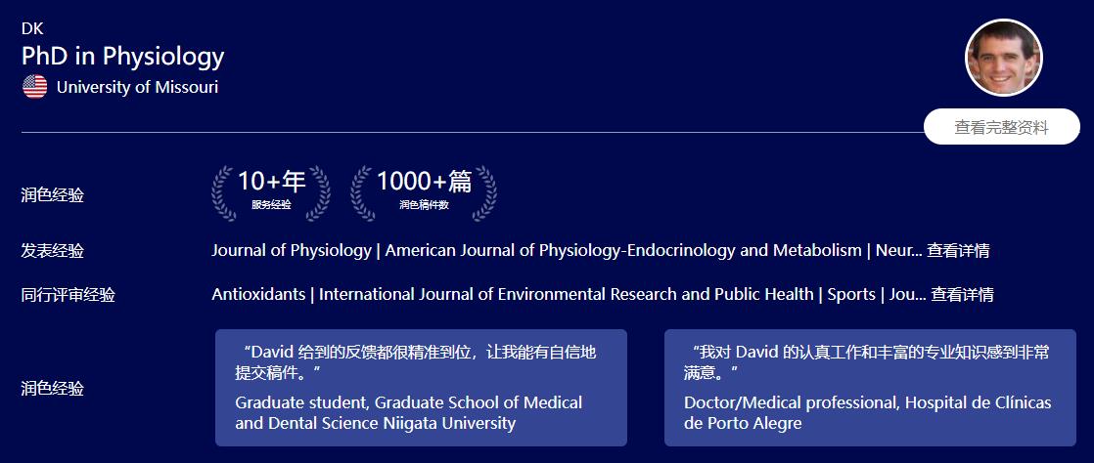Click the 查看完整资料 button

[x=1001, y=127]
